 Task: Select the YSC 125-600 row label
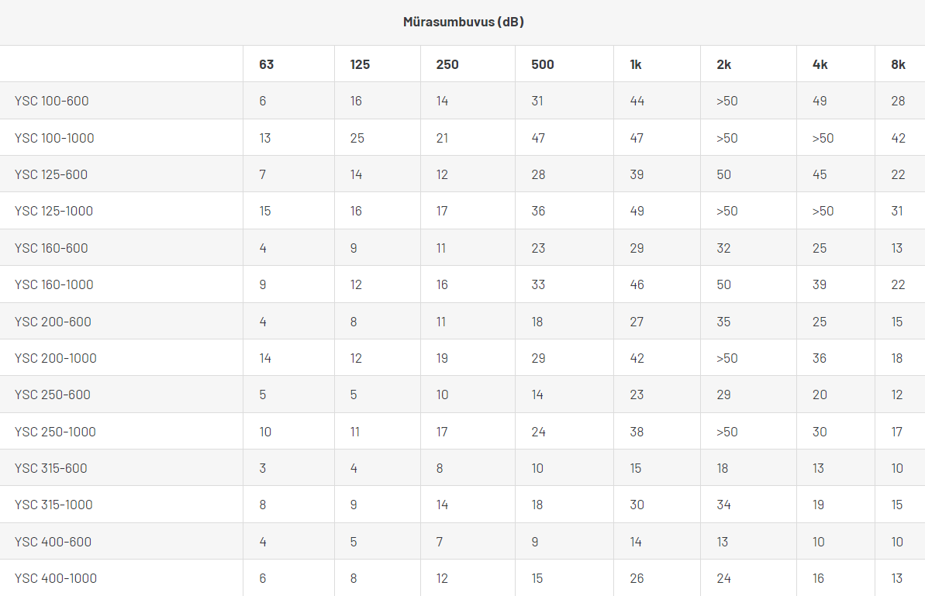pos(51,174)
